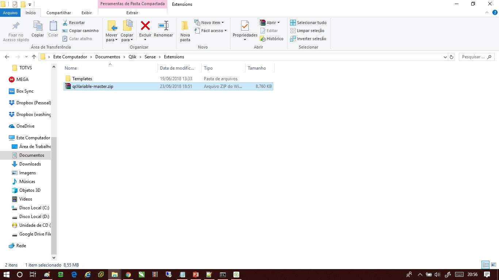The width and height of the screenshot is (499, 280).
Task: Collapse the ribbon with the chevron
Action: pyautogui.click(x=486, y=12)
